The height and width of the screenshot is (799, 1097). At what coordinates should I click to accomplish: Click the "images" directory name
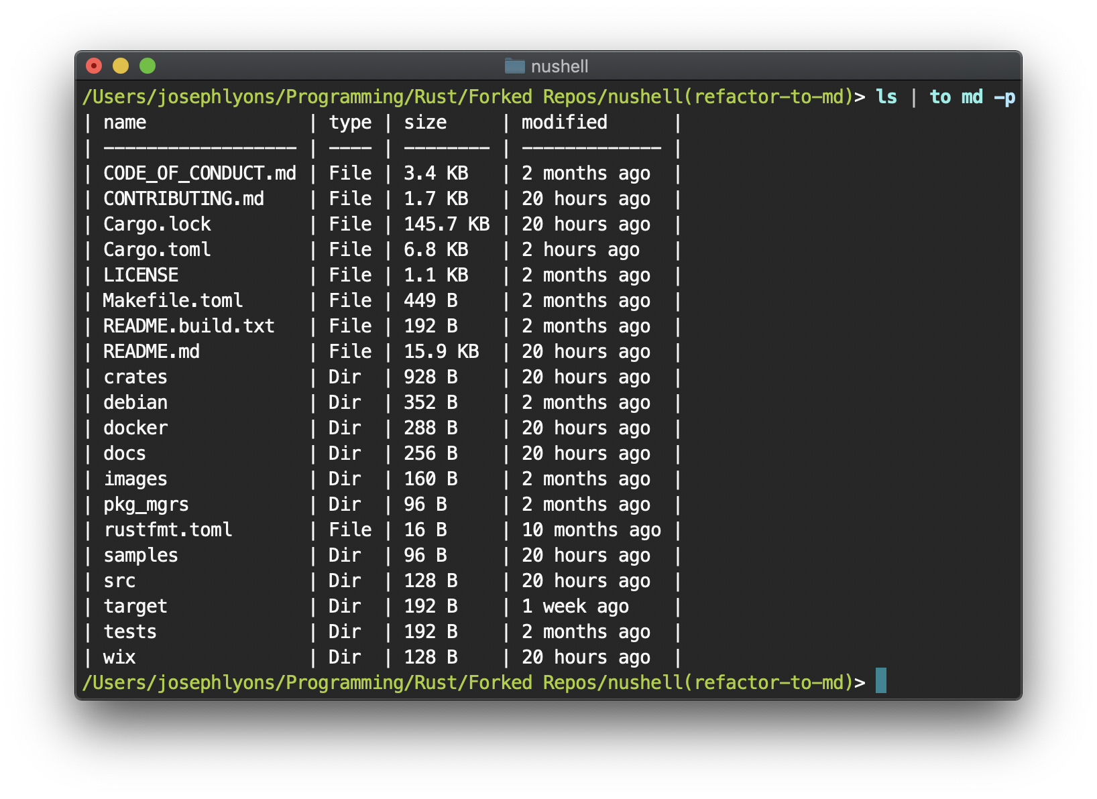[135, 480]
